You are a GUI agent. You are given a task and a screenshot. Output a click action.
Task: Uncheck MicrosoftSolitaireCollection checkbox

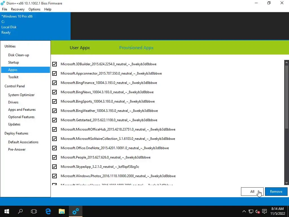54,138
